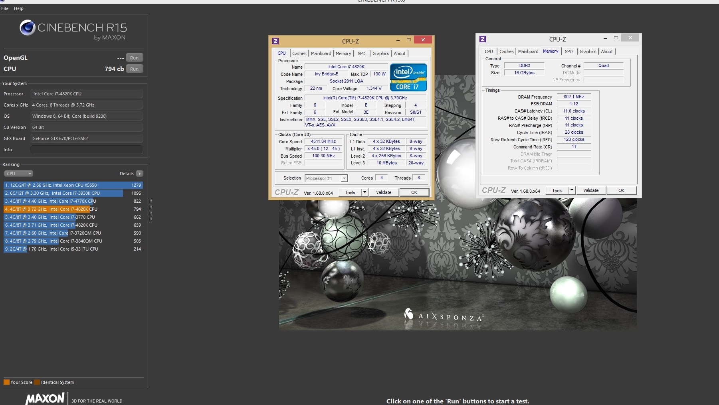The image size is (719, 405).
Task: Click the DRAM Frequency value 802.1 MHz
Action: click(x=574, y=97)
